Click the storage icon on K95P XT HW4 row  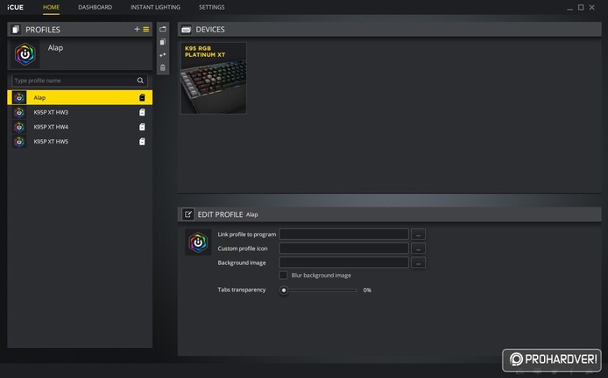[142, 127]
